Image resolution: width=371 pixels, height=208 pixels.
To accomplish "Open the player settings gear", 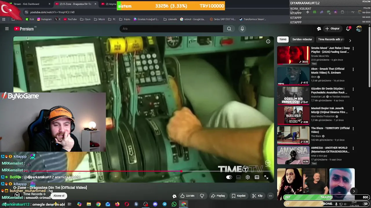I will click(x=248, y=177).
